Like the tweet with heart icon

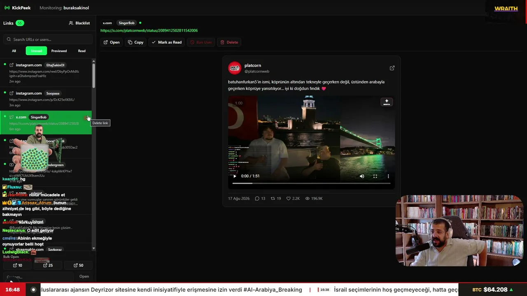289,199
